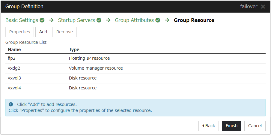271x135 pixels.
Task: Close the Group Definition dialog with X
Action: (x=263, y=7)
